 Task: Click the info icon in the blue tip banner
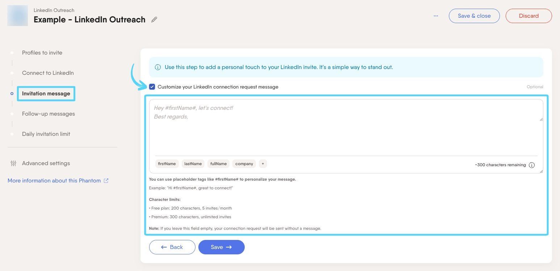point(158,67)
